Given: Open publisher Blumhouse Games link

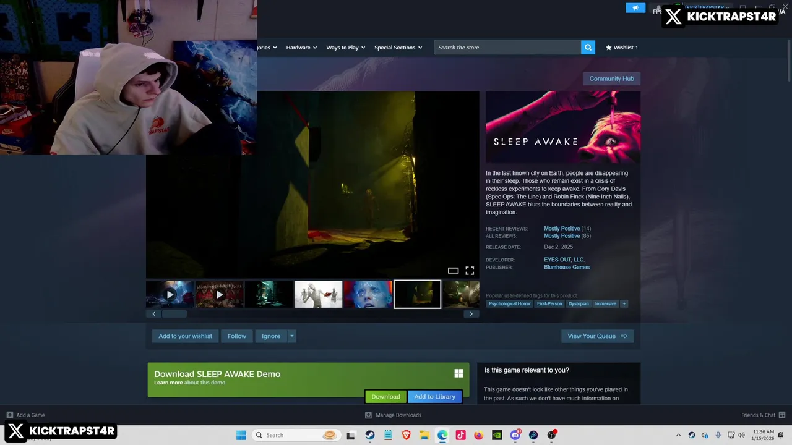Looking at the screenshot, I should [x=567, y=267].
